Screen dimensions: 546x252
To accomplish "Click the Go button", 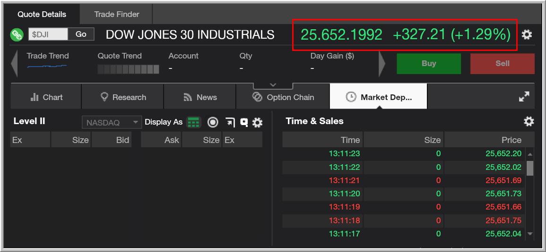I will 81,34.
